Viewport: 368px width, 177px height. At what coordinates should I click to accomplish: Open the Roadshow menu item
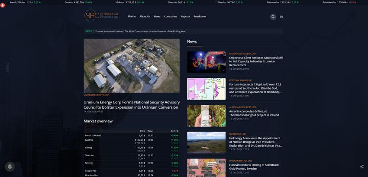click(x=200, y=16)
